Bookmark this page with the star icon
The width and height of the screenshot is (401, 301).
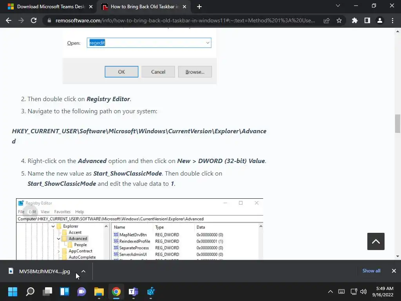(339, 20)
